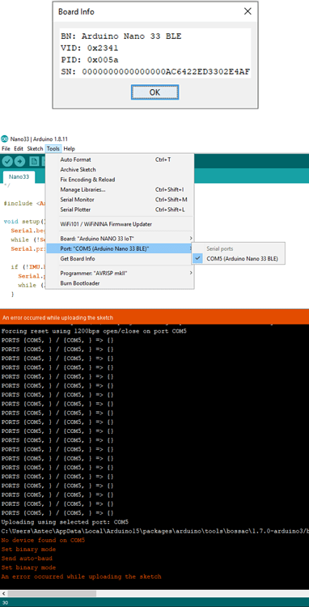Expand the Board Arduino NANO 33 IoT submenu
The width and height of the screenshot is (309, 607).
click(125, 239)
